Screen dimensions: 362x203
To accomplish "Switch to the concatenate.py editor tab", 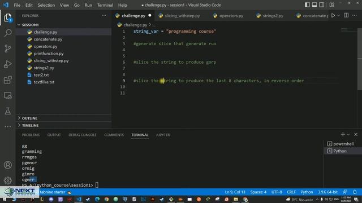I will (x=312, y=16).
